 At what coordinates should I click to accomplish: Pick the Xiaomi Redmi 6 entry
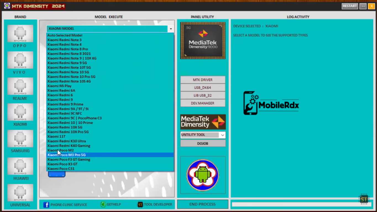click(x=110, y=95)
